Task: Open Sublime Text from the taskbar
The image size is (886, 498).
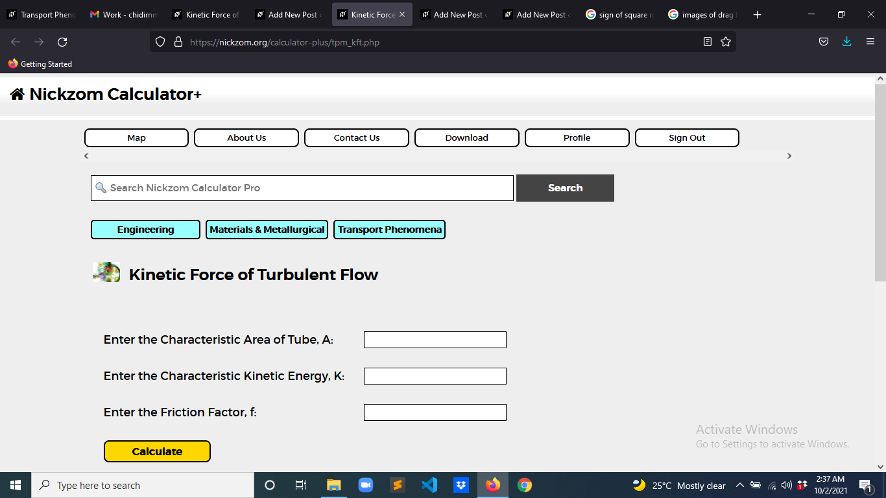Action: pos(398,485)
